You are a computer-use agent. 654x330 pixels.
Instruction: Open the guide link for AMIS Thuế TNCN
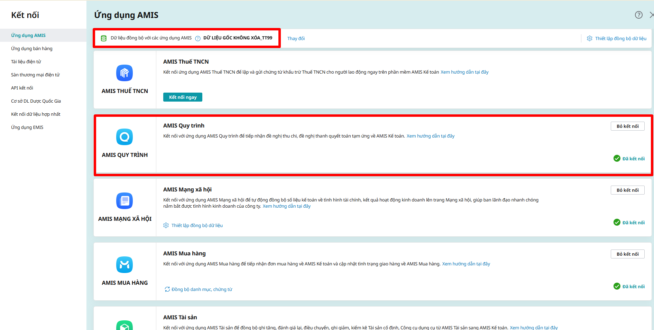coord(464,72)
